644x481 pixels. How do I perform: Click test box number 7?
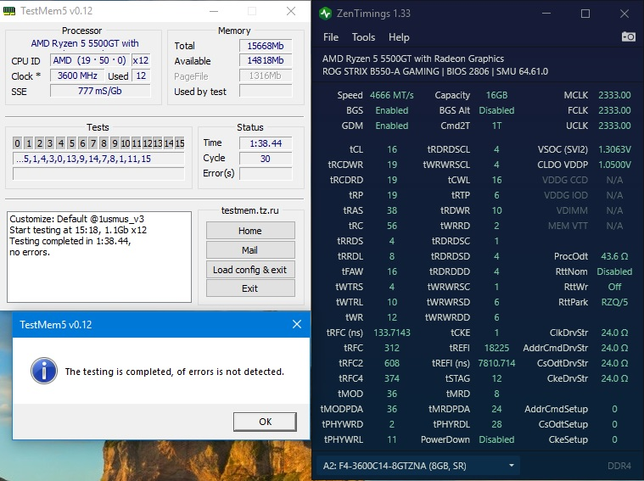click(93, 143)
